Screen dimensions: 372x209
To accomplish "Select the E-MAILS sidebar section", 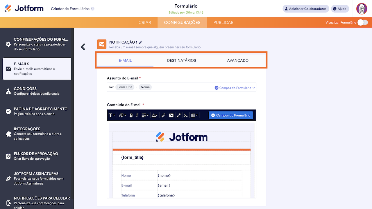I will [x=37, y=69].
